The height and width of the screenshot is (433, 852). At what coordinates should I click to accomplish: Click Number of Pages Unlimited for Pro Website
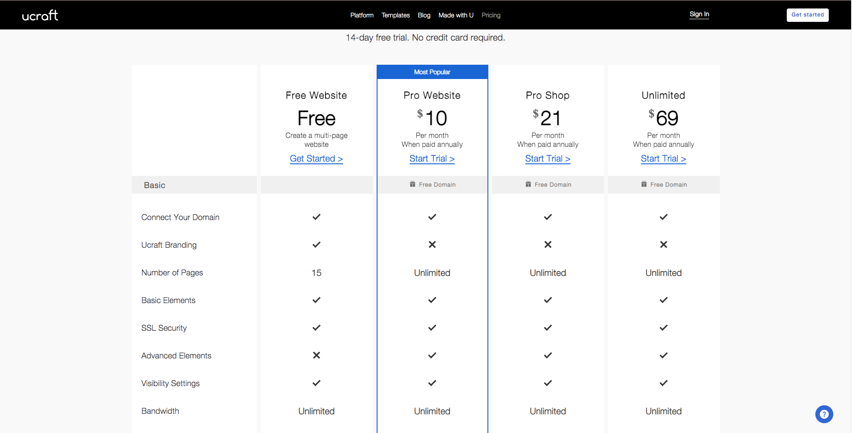tap(432, 273)
